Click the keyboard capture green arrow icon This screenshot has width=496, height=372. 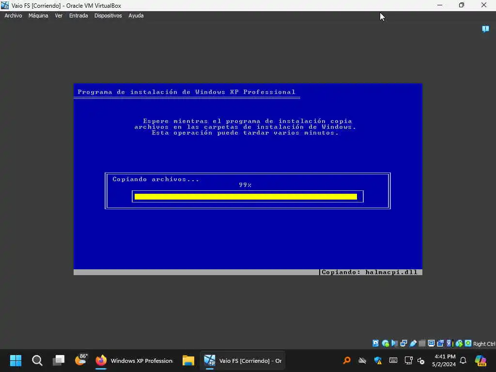pos(468,343)
